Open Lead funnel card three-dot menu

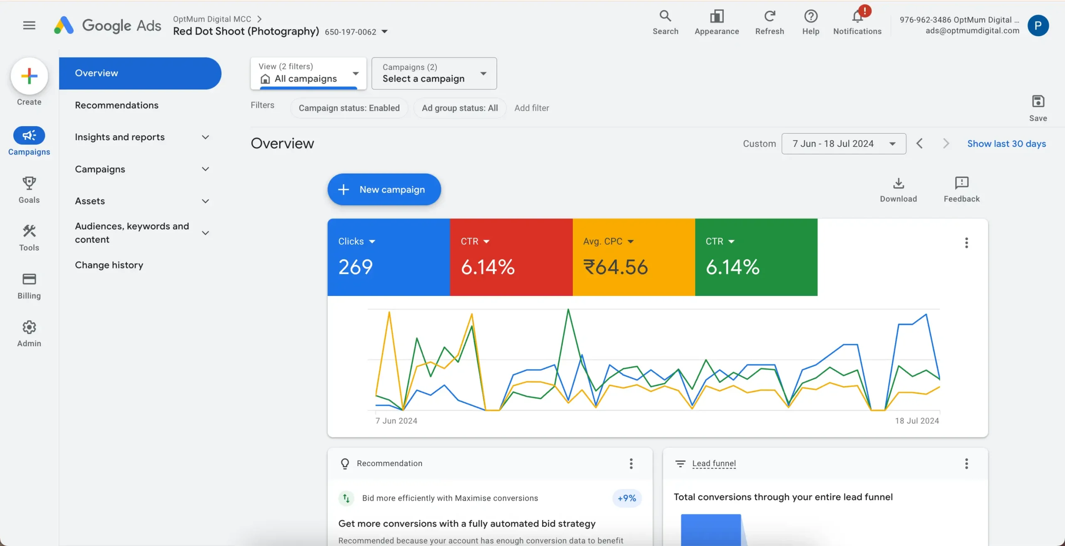(x=966, y=464)
